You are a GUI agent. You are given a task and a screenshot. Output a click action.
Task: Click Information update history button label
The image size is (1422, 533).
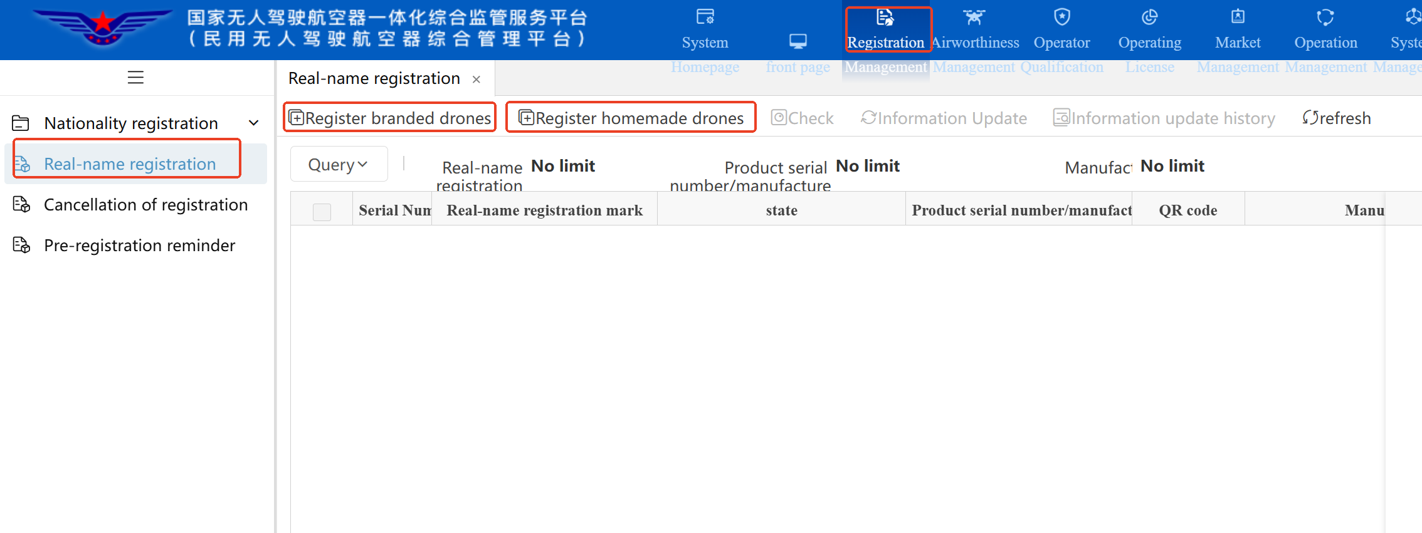(x=1173, y=118)
